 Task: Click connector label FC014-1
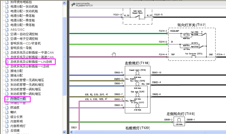[x=221, y=54]
